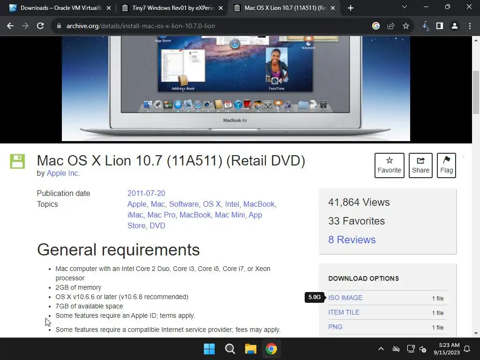Click the Chrome taskbar icon
The height and width of the screenshot is (360, 480).
click(271, 349)
